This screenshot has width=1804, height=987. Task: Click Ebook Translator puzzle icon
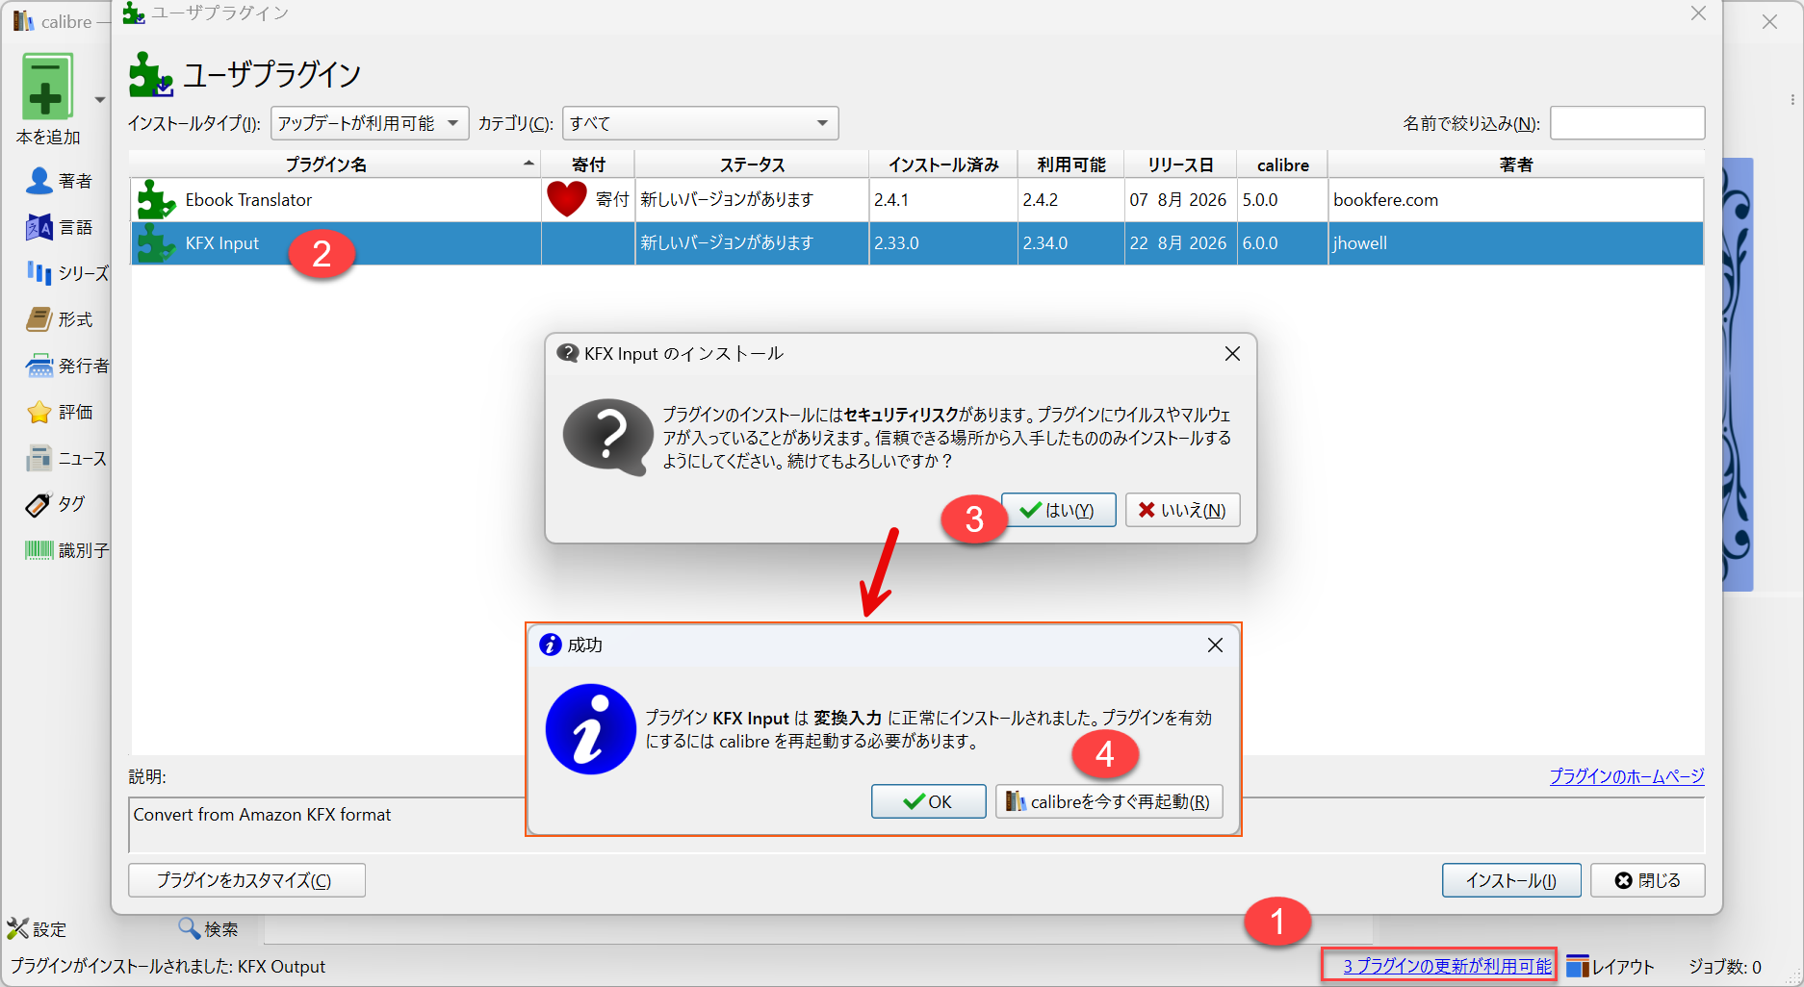click(x=155, y=200)
